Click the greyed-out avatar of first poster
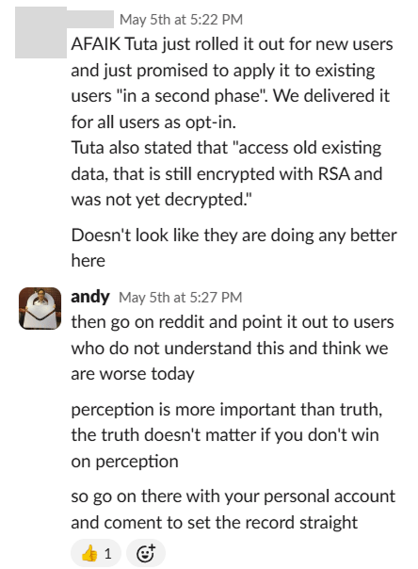 (x=40, y=32)
